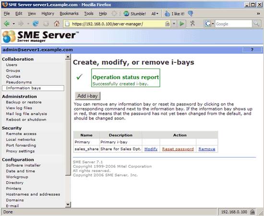
Task: Click the Stop loading icon
Action: [x=46, y=23]
